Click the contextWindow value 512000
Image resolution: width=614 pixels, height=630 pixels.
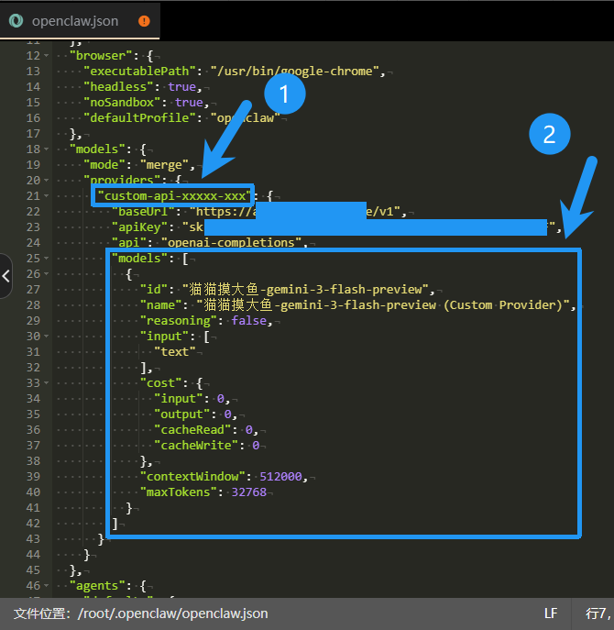[280, 476]
